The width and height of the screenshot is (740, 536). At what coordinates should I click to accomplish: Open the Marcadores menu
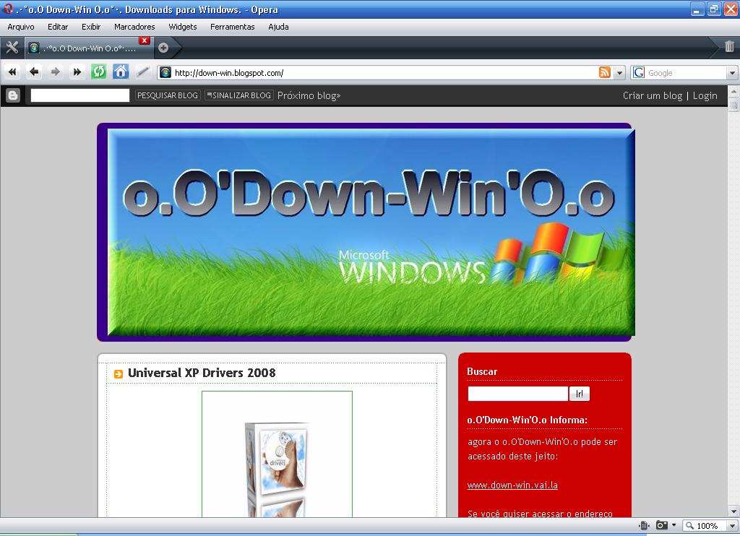tap(134, 27)
